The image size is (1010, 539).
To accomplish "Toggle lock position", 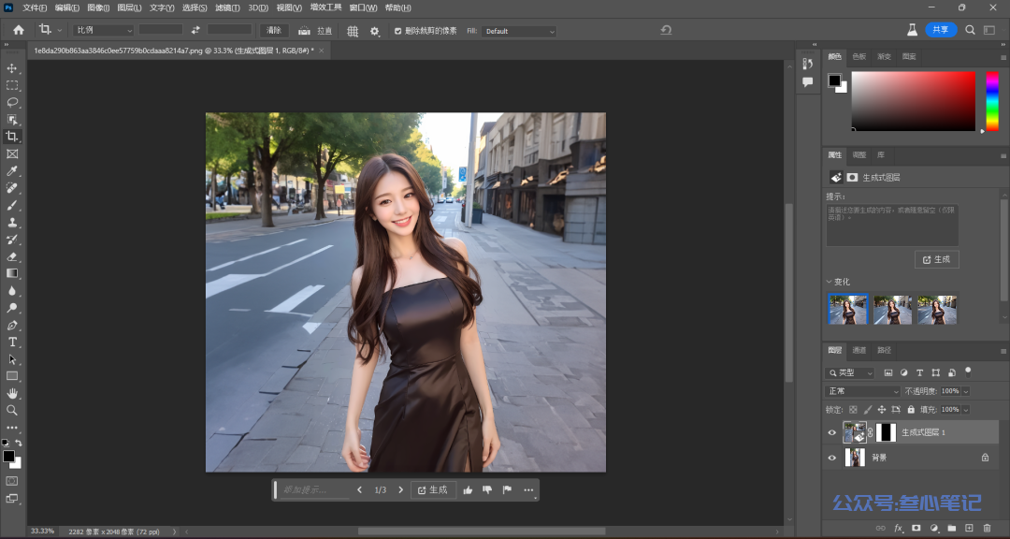I will (882, 410).
